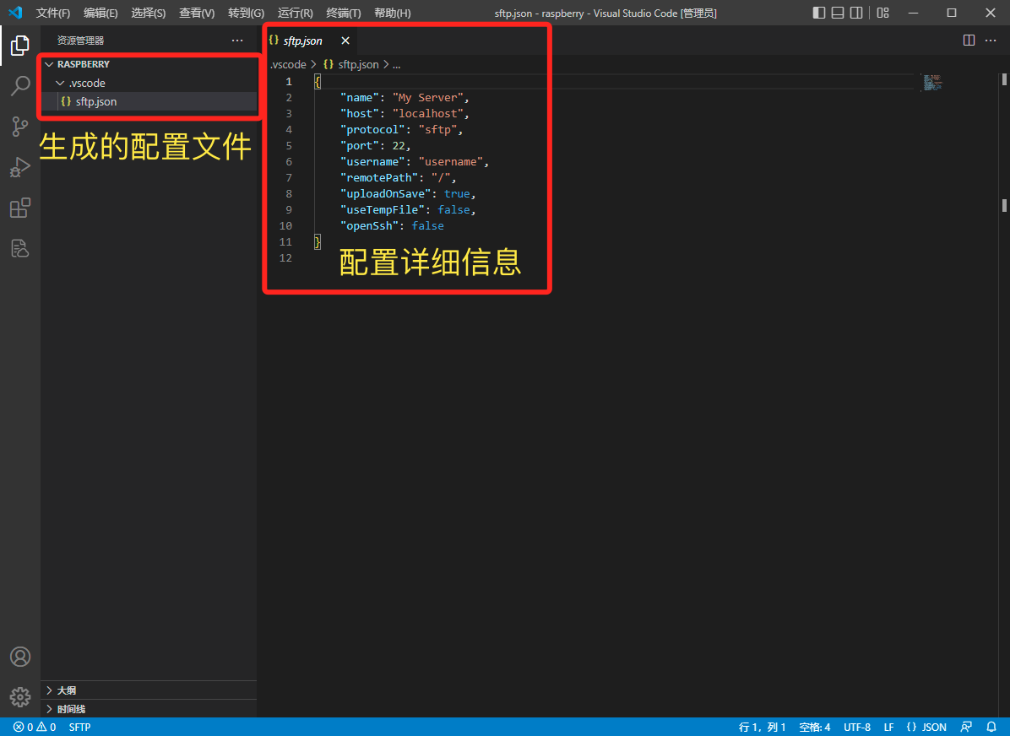Click line and column indicator 行 1, 列 1
1010x736 pixels.
pos(762,727)
